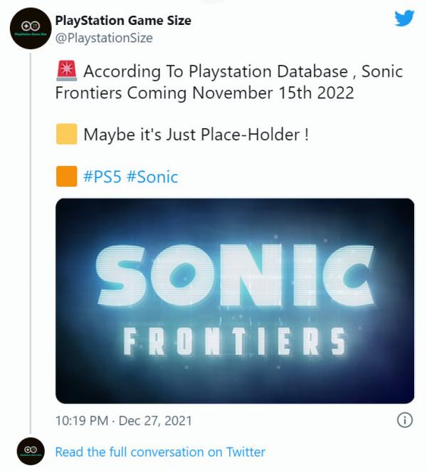Click the Twitter bird logo

[404, 19]
